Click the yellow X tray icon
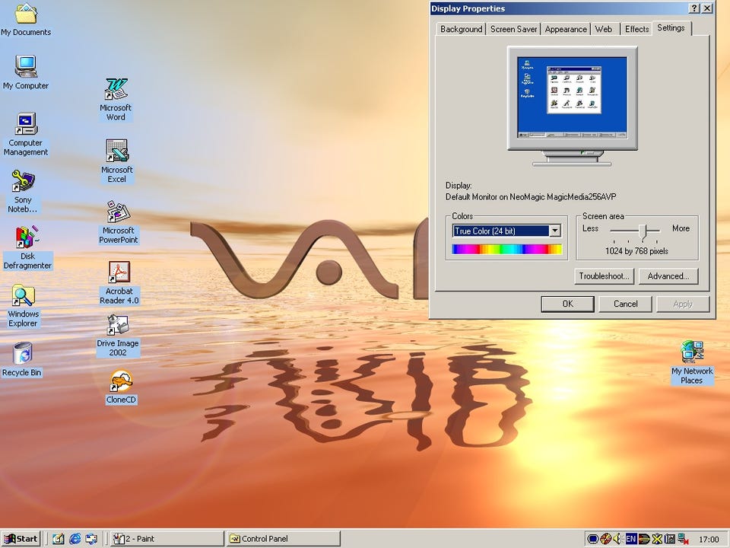 [657, 539]
